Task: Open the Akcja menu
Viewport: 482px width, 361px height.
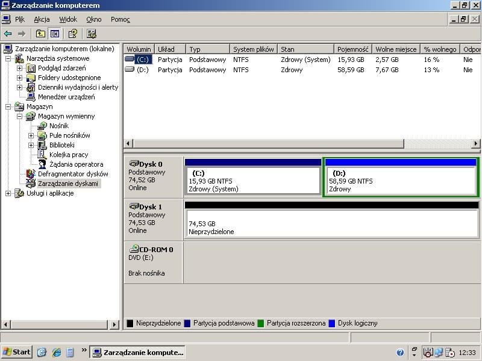Action: pyautogui.click(x=42, y=19)
